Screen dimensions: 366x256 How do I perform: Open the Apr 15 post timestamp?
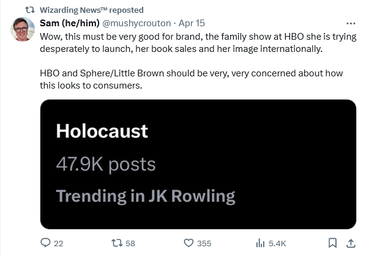(192, 23)
